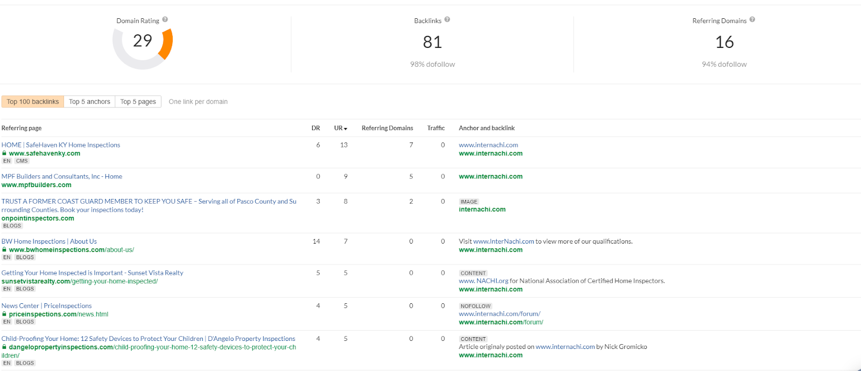Open the www.bwhomeinspections.com/about-us/ URL

(x=72, y=249)
